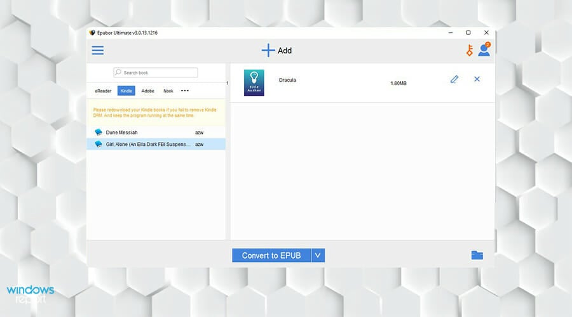572x317 pixels.
Task: Click the Add label text
Action: coord(285,51)
